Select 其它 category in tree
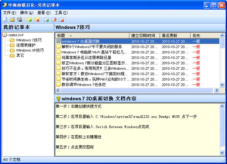Screen dimensions: 227x164 pos(20,55)
